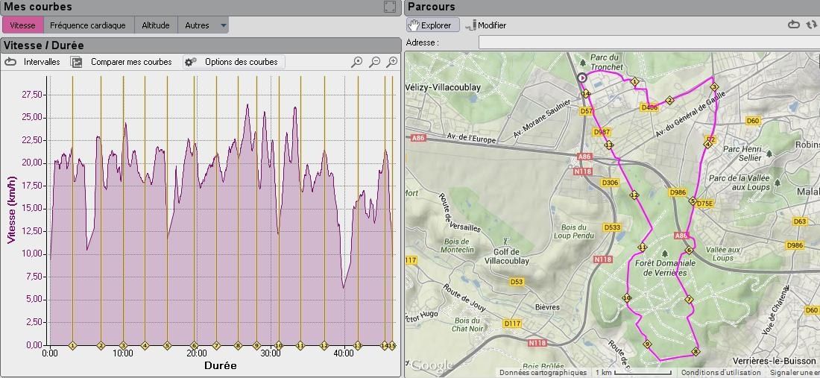The image size is (820, 378).
Task: Click the zoom reset magnifier icon
Action: pyautogui.click(x=357, y=62)
